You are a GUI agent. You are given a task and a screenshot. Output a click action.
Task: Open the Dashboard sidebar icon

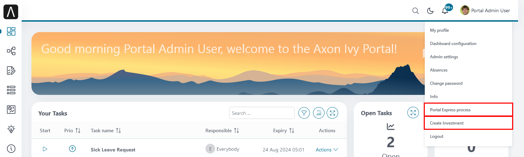11,31
